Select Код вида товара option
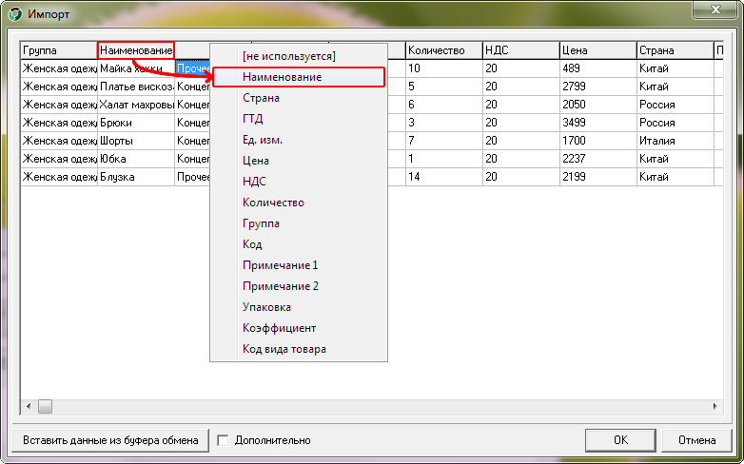744x464 pixels. pos(284,349)
